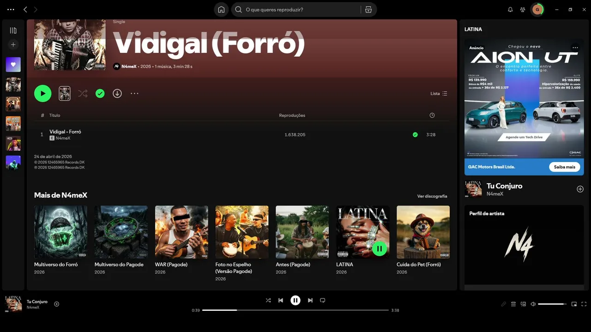Skip to the previous track
Viewport: 591px width, 332px height.
(x=281, y=300)
